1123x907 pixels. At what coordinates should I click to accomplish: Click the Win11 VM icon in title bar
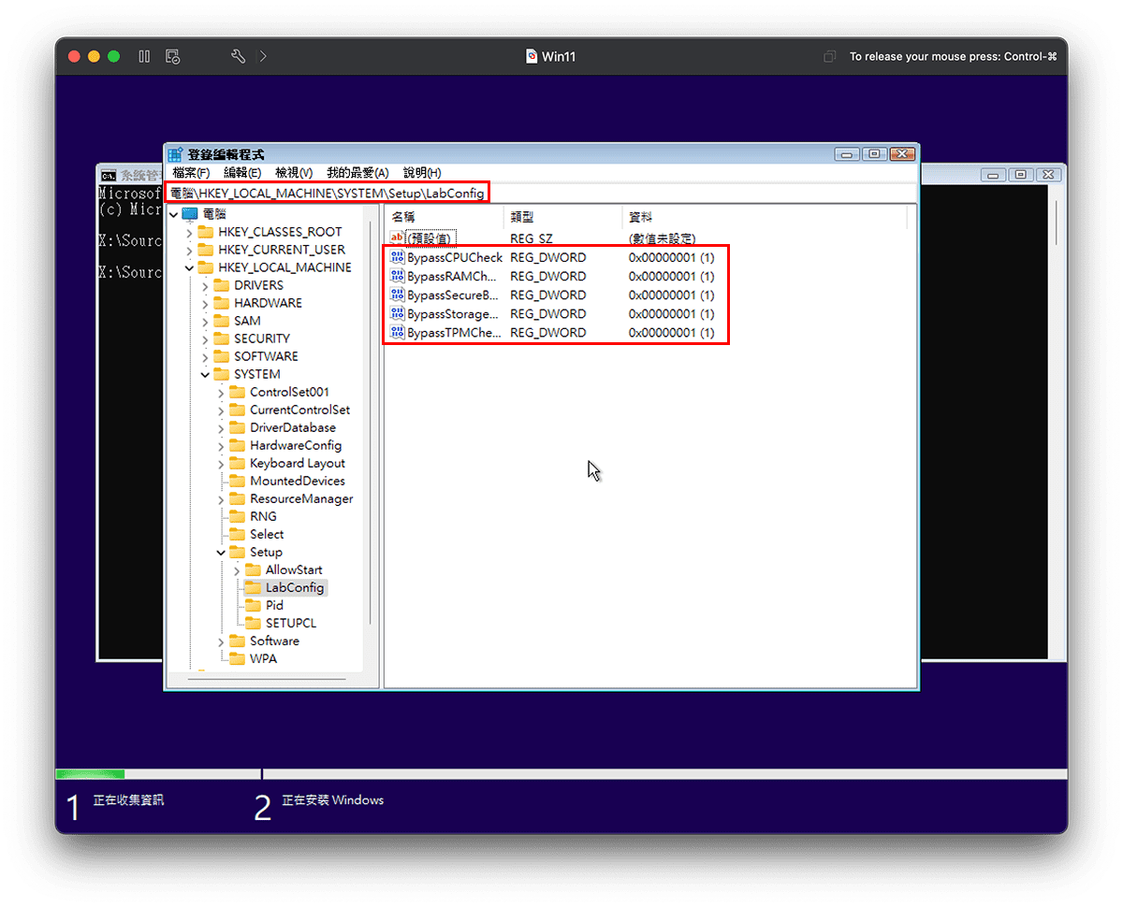(x=532, y=56)
